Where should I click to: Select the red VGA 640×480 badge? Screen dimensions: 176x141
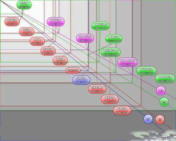click(27, 32)
